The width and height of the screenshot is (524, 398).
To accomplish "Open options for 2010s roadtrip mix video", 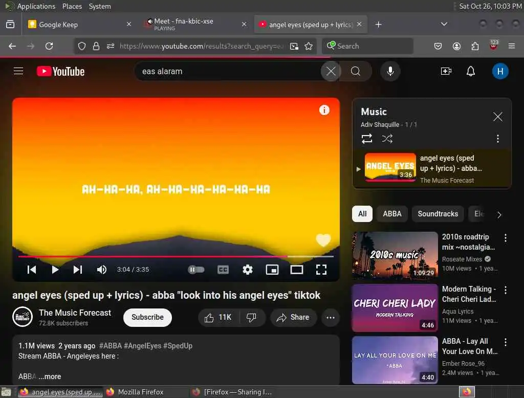I will tap(505, 237).
